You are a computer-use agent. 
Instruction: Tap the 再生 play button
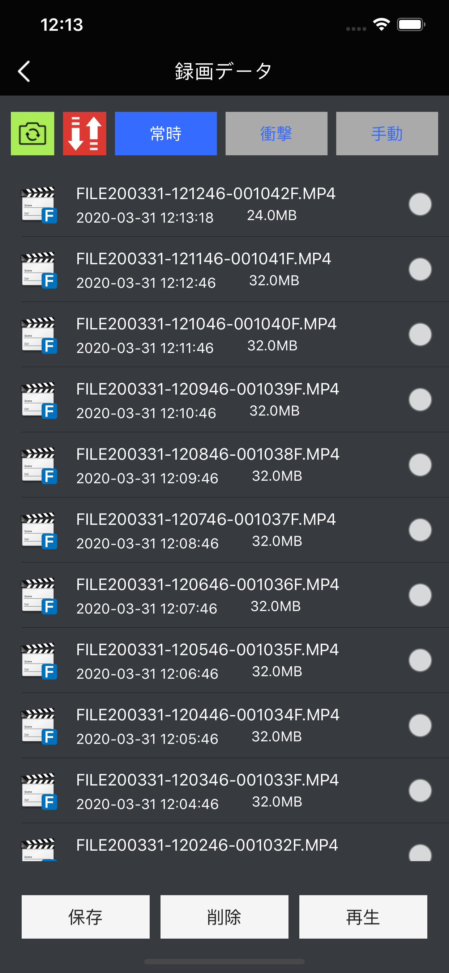tap(363, 917)
